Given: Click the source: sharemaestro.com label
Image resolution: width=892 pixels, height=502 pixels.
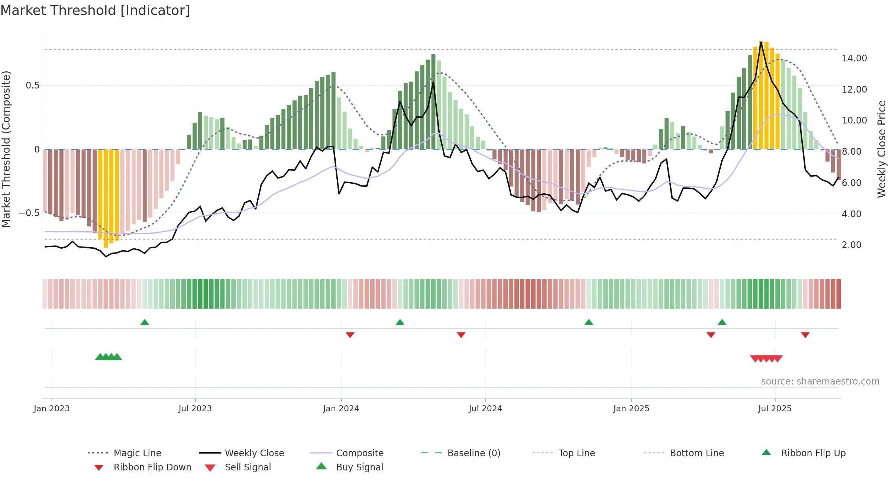Looking at the screenshot, I should (820, 382).
